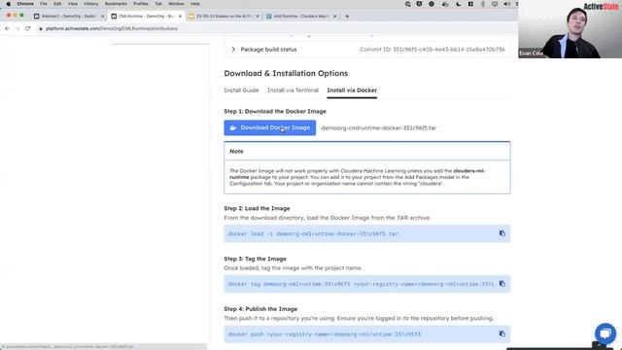
Task: Open the Bookmarks menu
Action: point(116,4)
